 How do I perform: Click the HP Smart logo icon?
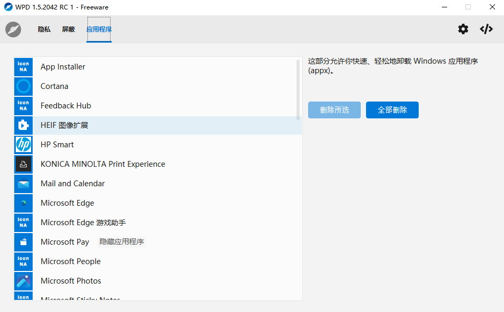click(24, 145)
